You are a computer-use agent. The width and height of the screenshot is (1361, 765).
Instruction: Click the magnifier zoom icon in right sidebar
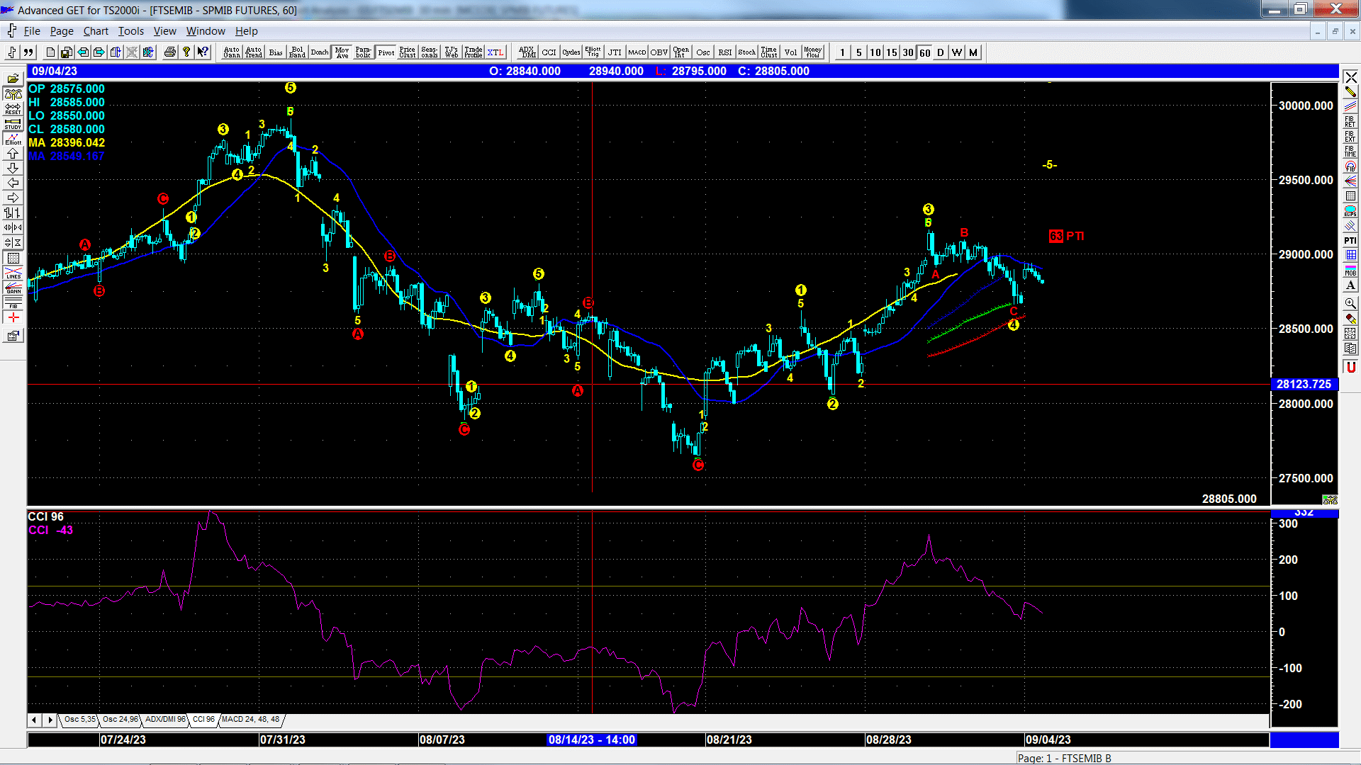coord(1350,303)
